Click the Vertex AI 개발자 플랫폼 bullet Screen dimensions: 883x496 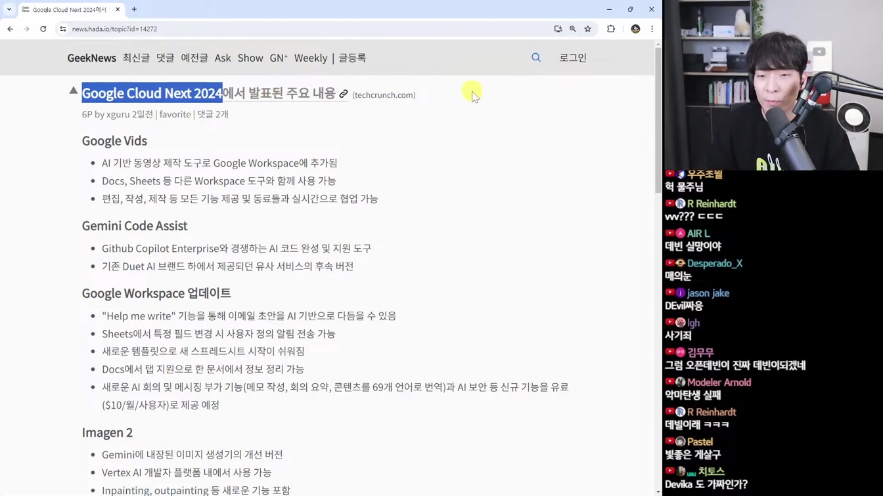tap(187, 472)
